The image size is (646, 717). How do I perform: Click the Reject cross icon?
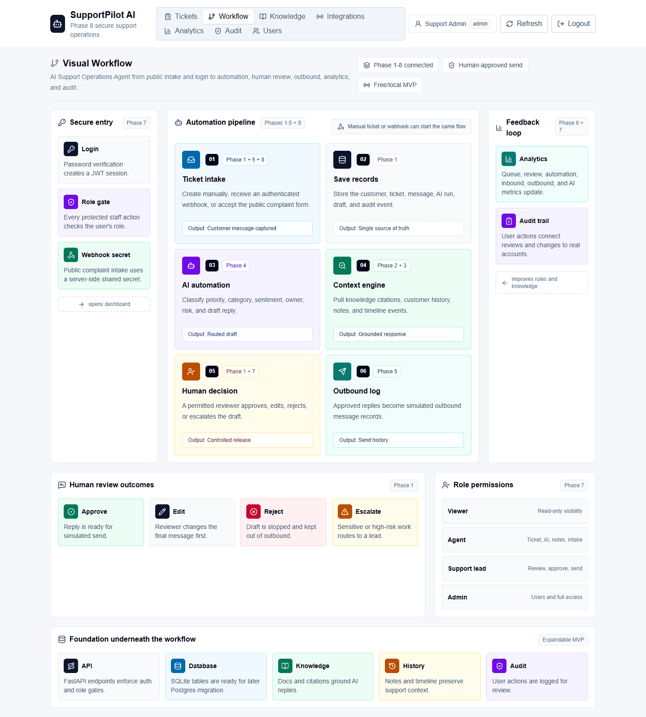[253, 512]
